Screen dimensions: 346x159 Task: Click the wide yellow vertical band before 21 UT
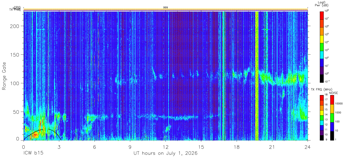(x=256, y=76)
